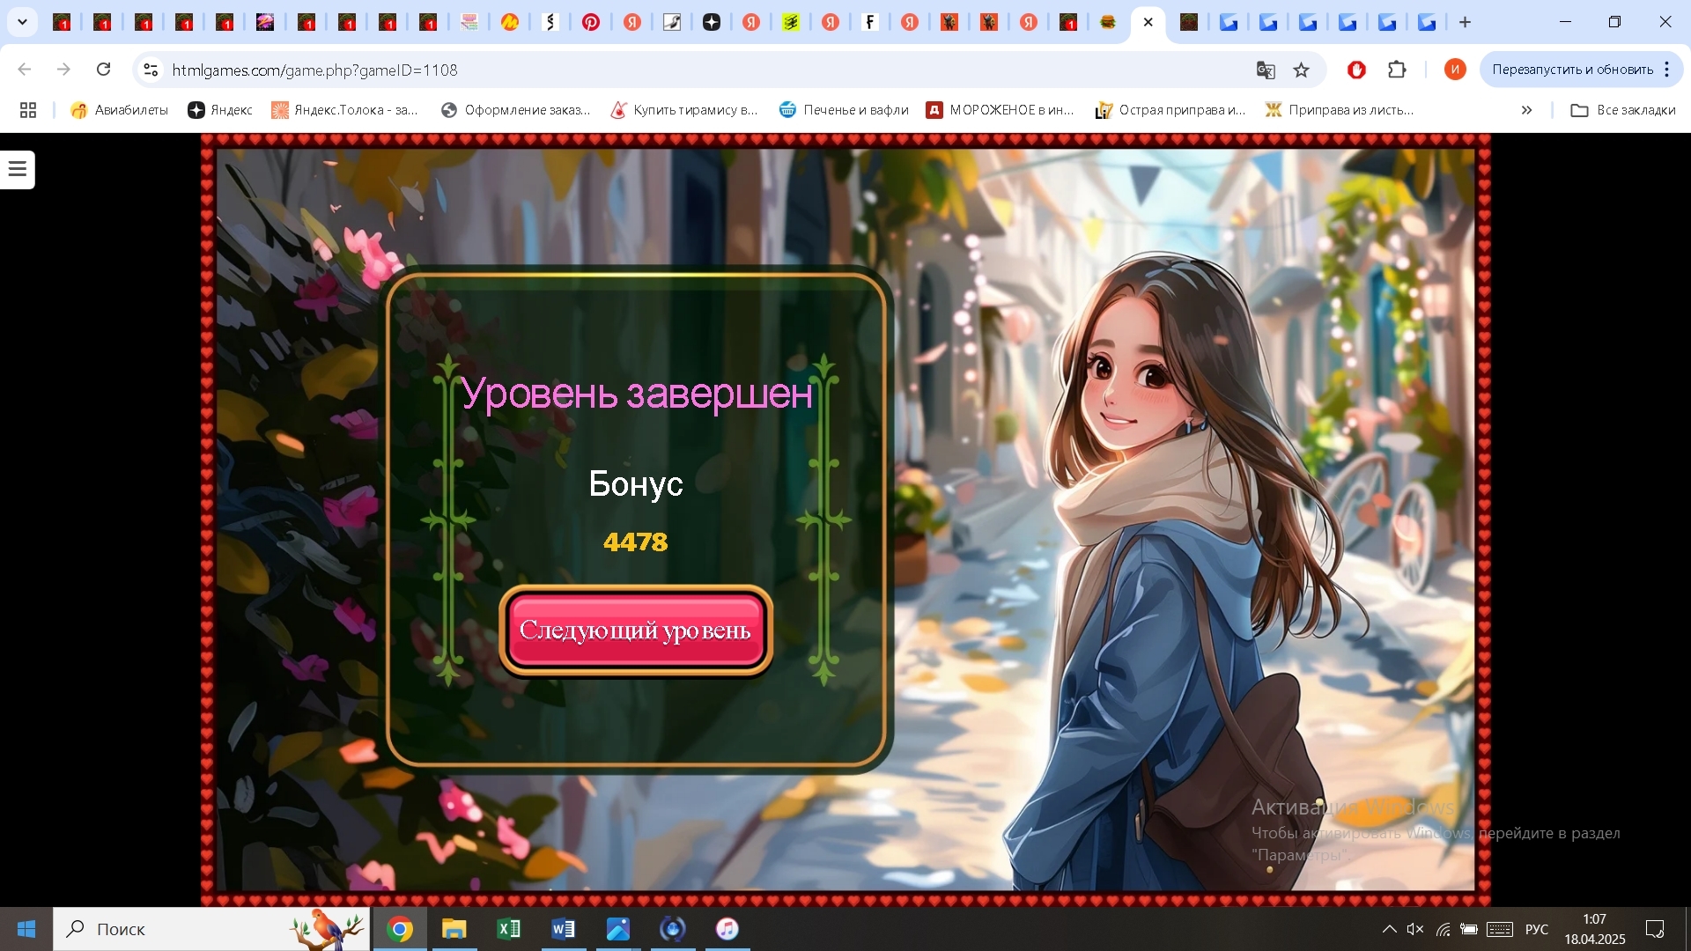Open the Все закладки folder
The height and width of the screenshot is (951, 1691).
(x=1623, y=110)
